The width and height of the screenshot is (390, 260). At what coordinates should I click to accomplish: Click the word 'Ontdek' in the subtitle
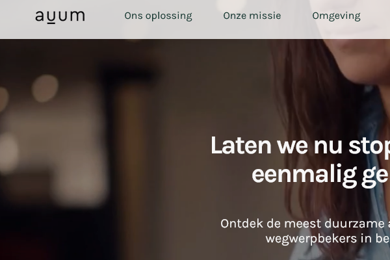(242, 224)
